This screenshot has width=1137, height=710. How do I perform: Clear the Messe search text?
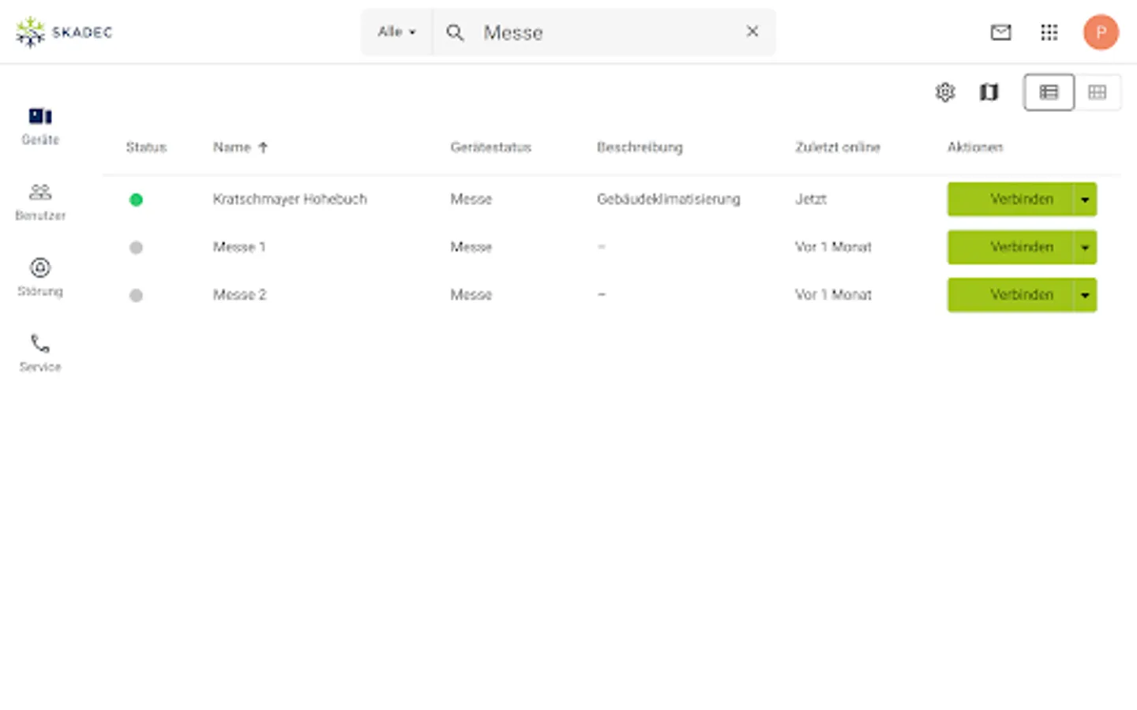(752, 32)
